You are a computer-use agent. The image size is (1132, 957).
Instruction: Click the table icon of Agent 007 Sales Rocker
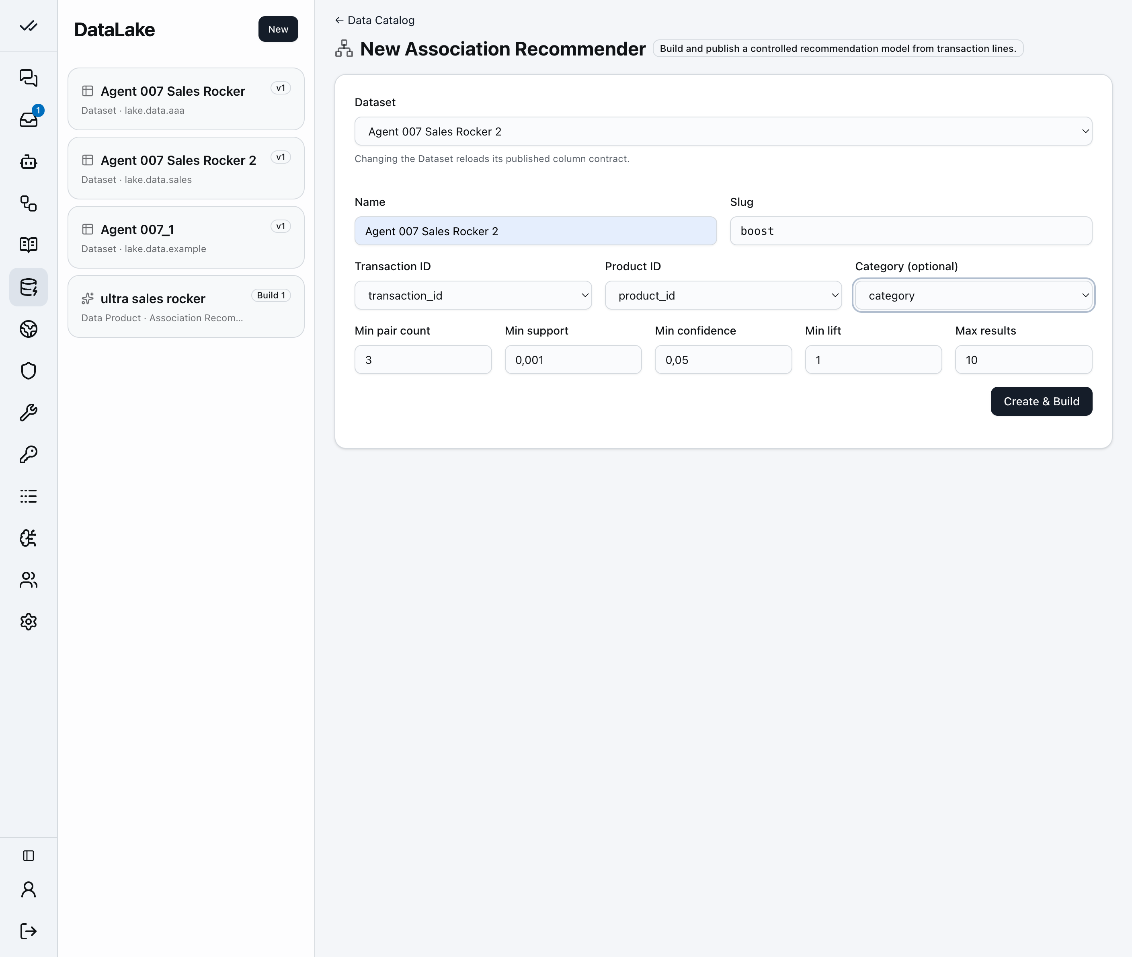pos(87,90)
